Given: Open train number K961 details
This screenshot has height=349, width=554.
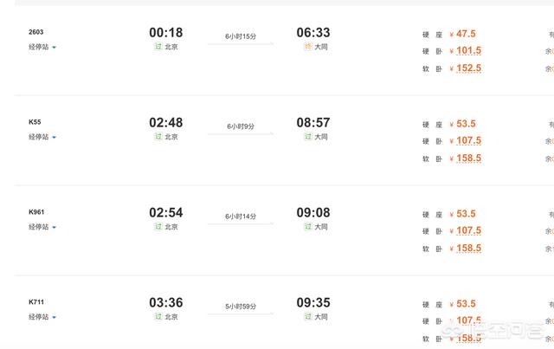Looking at the screenshot, I should [x=36, y=212].
